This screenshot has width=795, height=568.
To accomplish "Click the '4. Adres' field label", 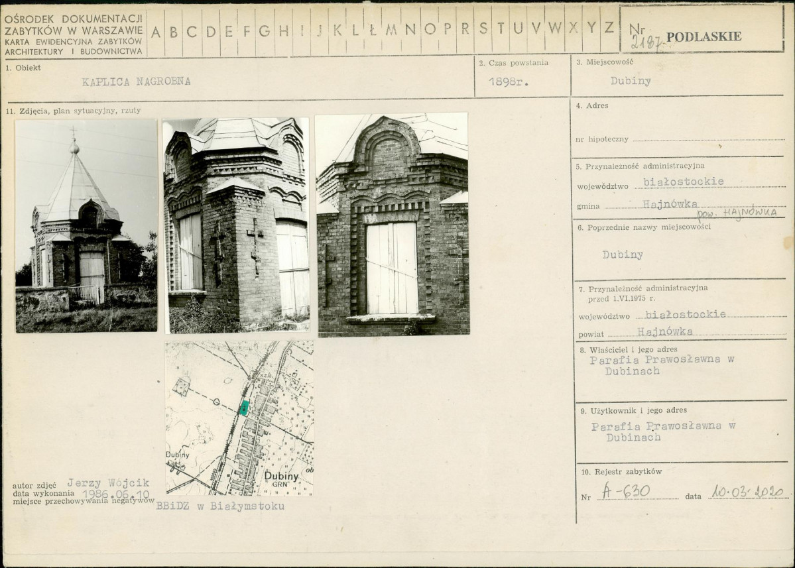I will click(591, 106).
